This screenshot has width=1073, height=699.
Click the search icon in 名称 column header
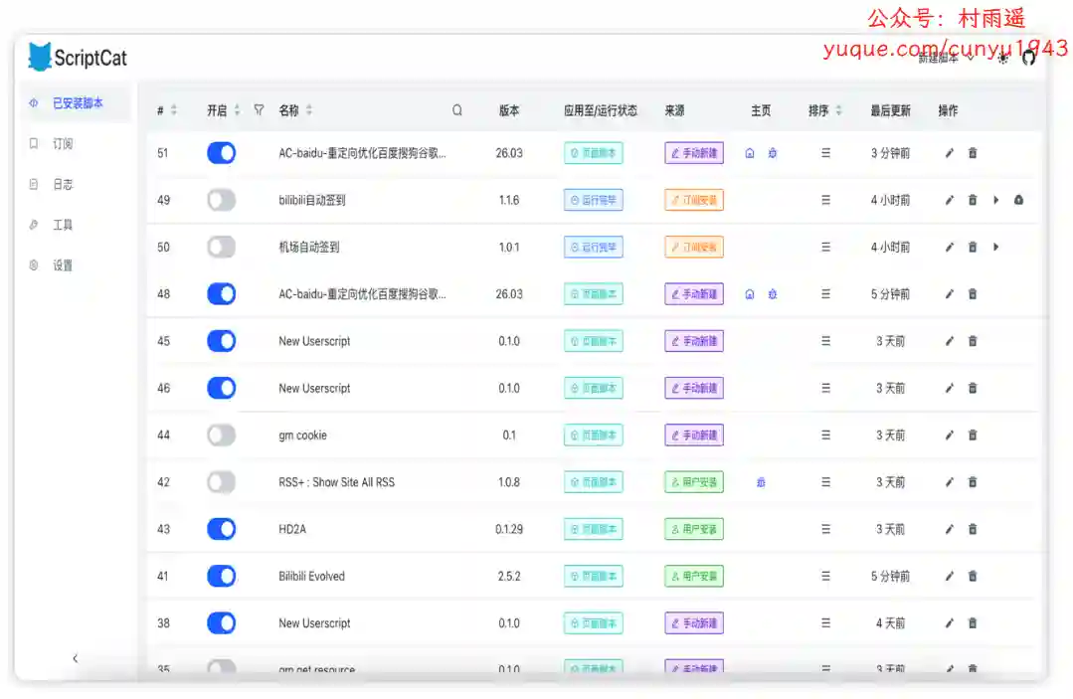[x=457, y=110]
